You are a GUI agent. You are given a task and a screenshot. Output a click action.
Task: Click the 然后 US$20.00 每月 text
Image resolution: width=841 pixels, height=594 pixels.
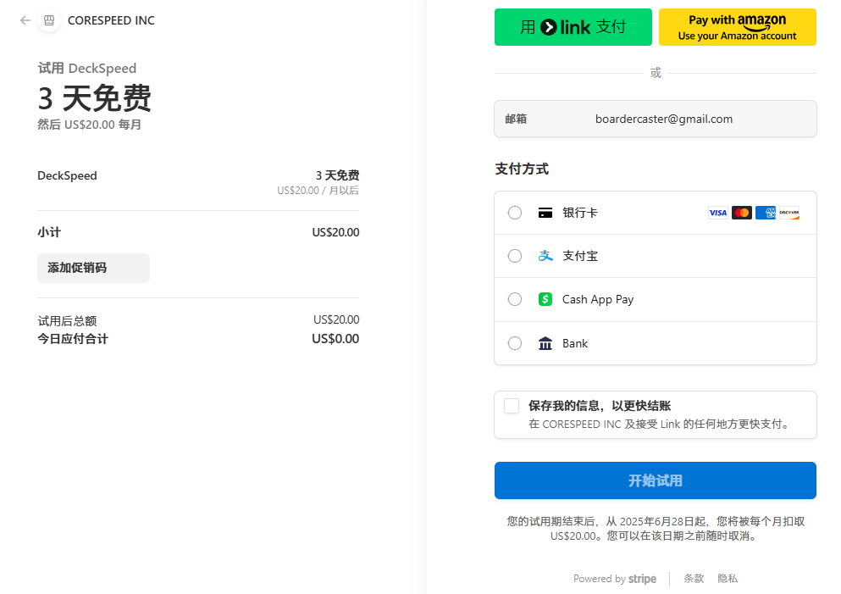click(89, 125)
